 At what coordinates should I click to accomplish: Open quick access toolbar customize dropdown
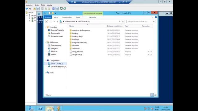[x=55, y=13]
